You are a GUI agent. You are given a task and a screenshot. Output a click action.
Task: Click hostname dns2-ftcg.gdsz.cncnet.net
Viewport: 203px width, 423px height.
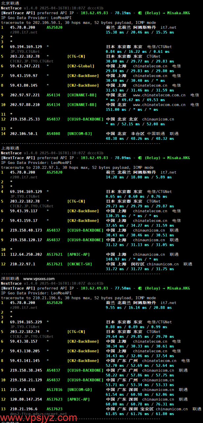(39, 414)
